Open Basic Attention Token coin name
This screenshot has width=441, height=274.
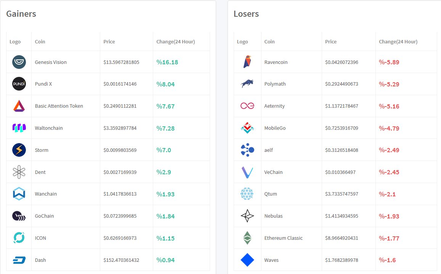coord(59,106)
